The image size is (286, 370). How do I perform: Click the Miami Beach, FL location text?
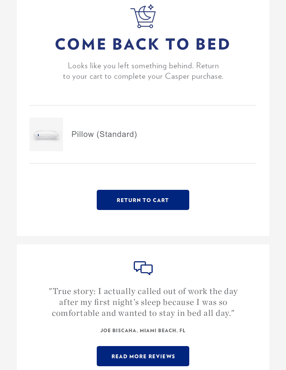[x=163, y=331]
